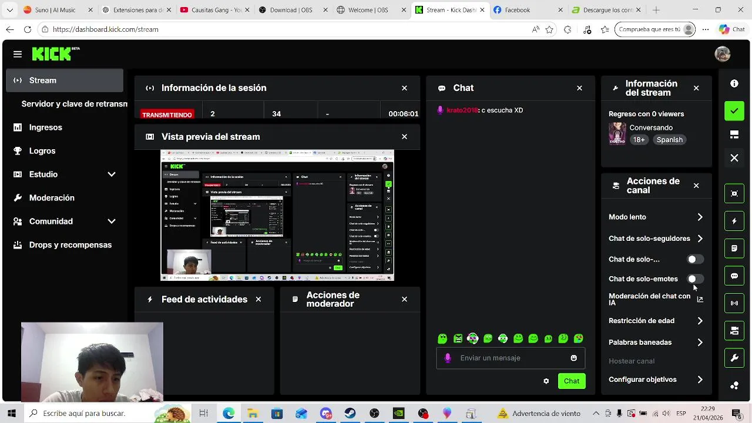Open the hamburger menu beside the Kick logo
This screenshot has height=423, width=752.
(x=18, y=54)
